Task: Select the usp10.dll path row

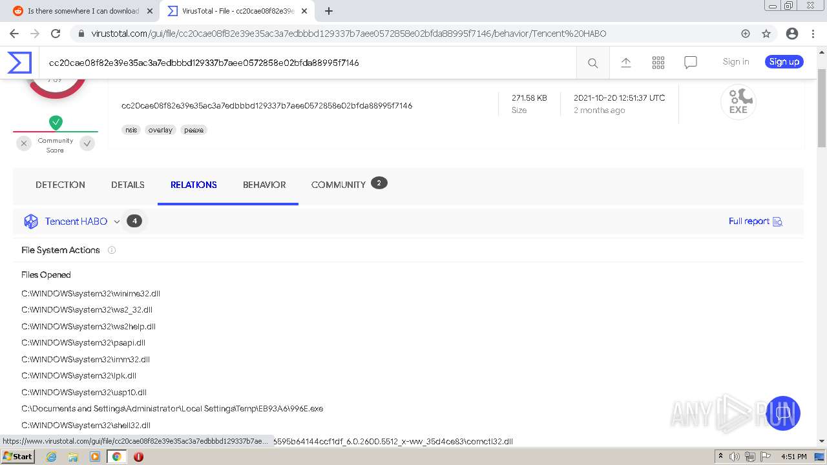Action: coord(84,392)
